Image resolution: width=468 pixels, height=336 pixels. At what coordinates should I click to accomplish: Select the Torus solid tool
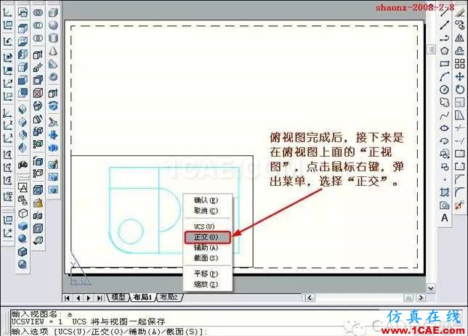(x=53, y=77)
